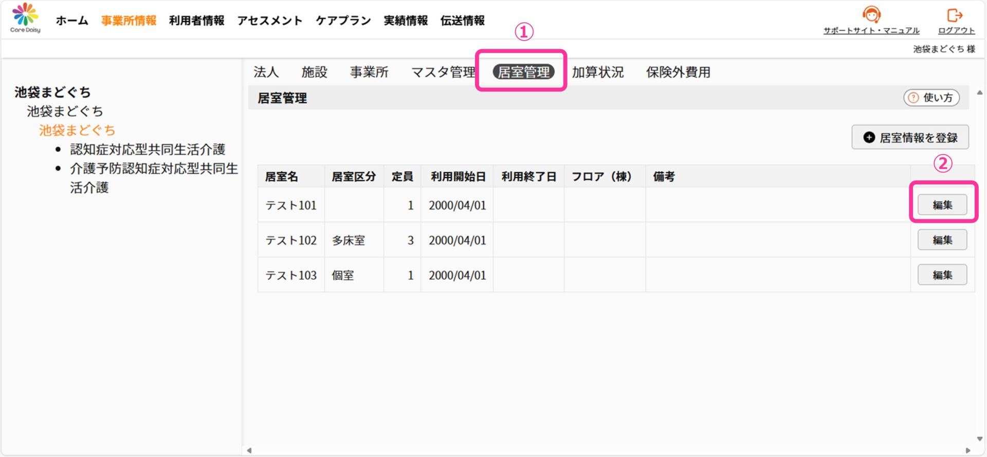
Task: Click the サポートサイト・マニュアル link
Action: pyautogui.click(x=871, y=30)
